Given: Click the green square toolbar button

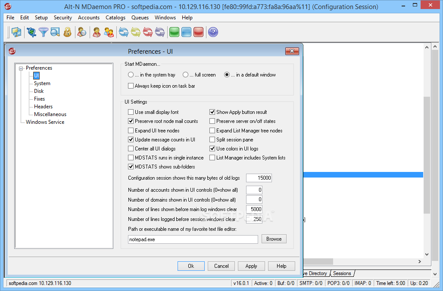Looking at the screenshot, I should pyautogui.click(x=175, y=32).
